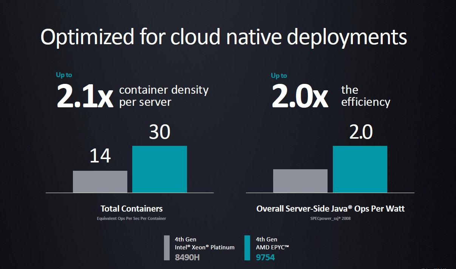Click the teal bar labeled 2.0
The width and height of the screenshot is (456, 269).
[x=360, y=169]
